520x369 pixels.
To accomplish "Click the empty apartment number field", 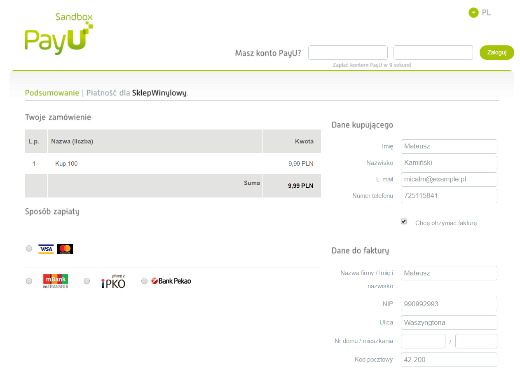I will (x=476, y=341).
